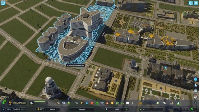Click the 08:41 date and time display
Screen dimensions: 199x112
pos(14,109)
